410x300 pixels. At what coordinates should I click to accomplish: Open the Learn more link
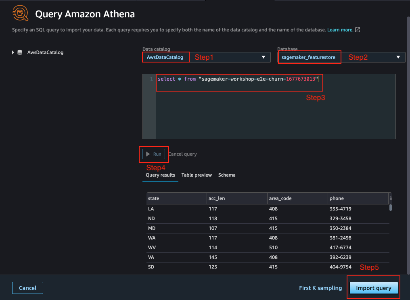coord(340,30)
